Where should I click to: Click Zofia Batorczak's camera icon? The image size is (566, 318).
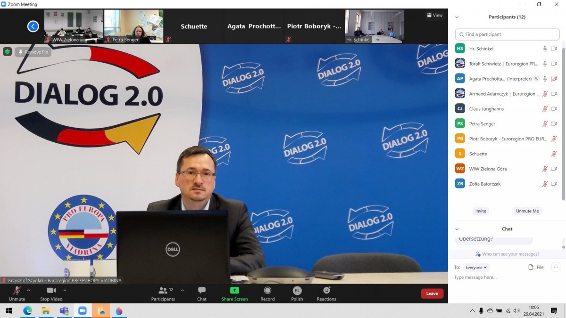554,184
